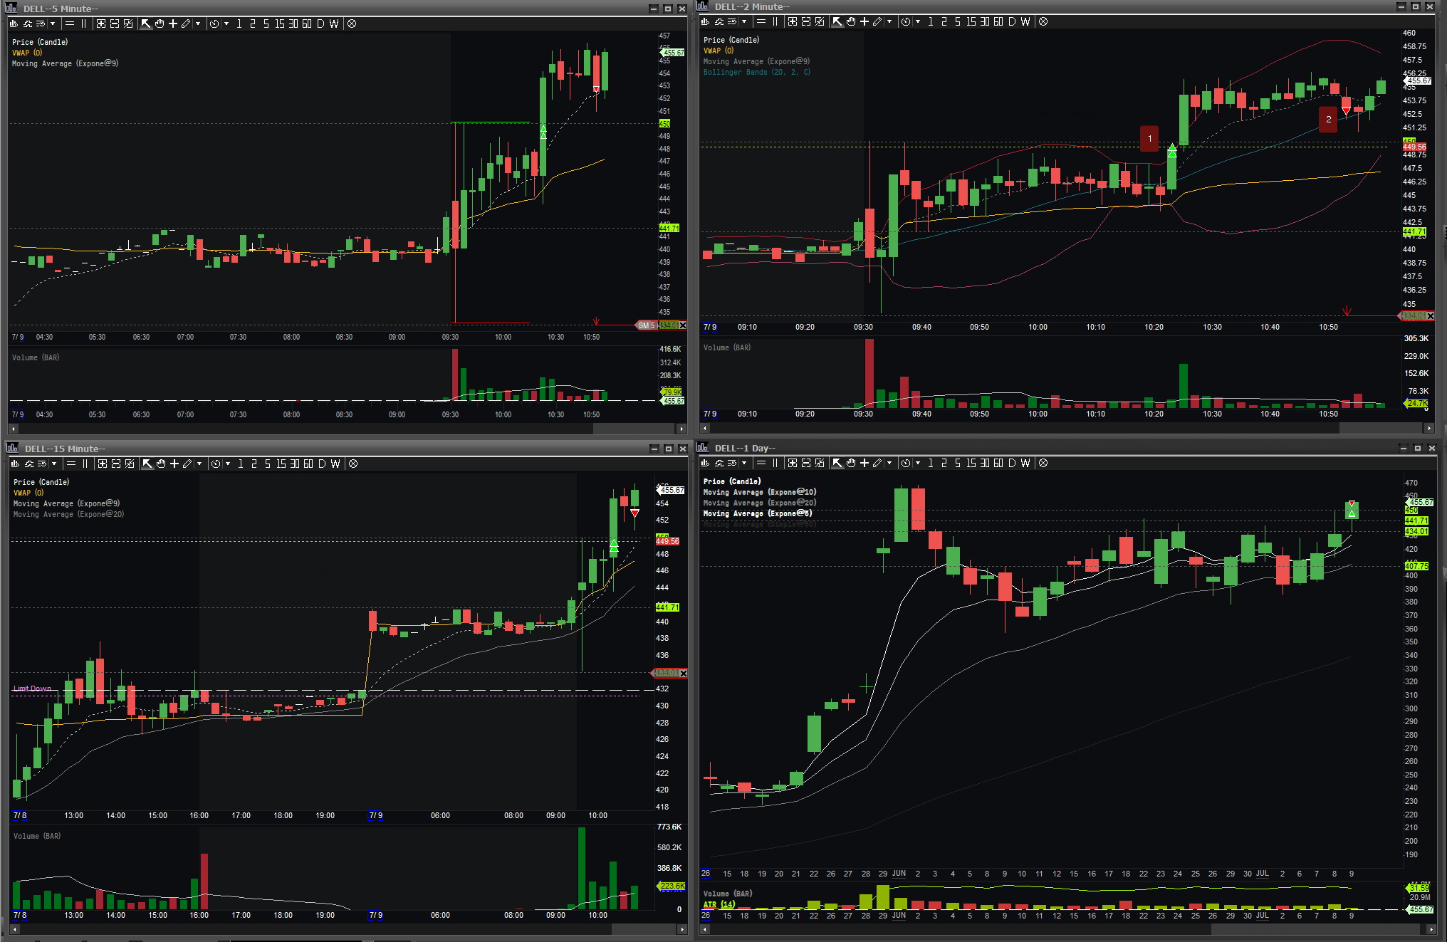Select pencil drawing tool in DELL 5 Minute chart

[186, 23]
